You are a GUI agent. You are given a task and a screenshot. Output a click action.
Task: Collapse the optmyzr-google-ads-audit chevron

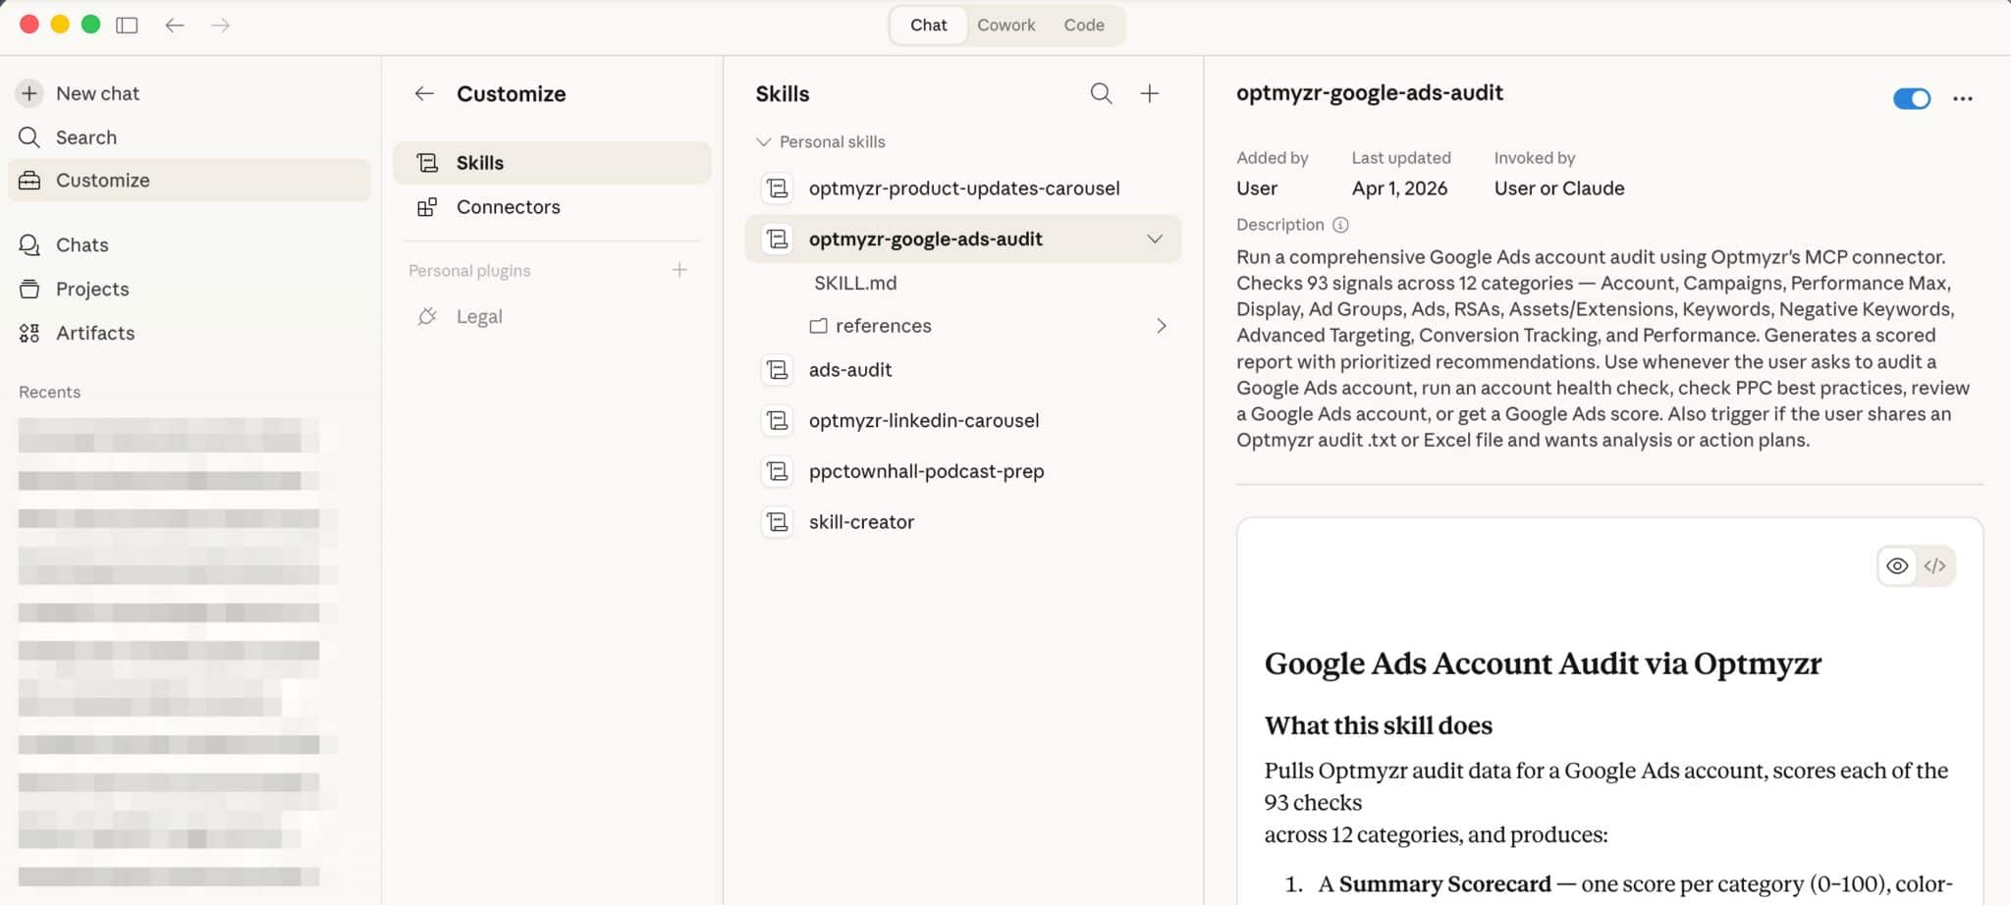pyautogui.click(x=1155, y=240)
